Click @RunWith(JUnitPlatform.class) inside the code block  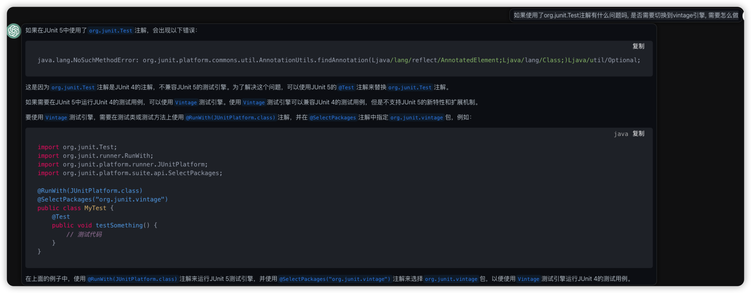(90, 191)
